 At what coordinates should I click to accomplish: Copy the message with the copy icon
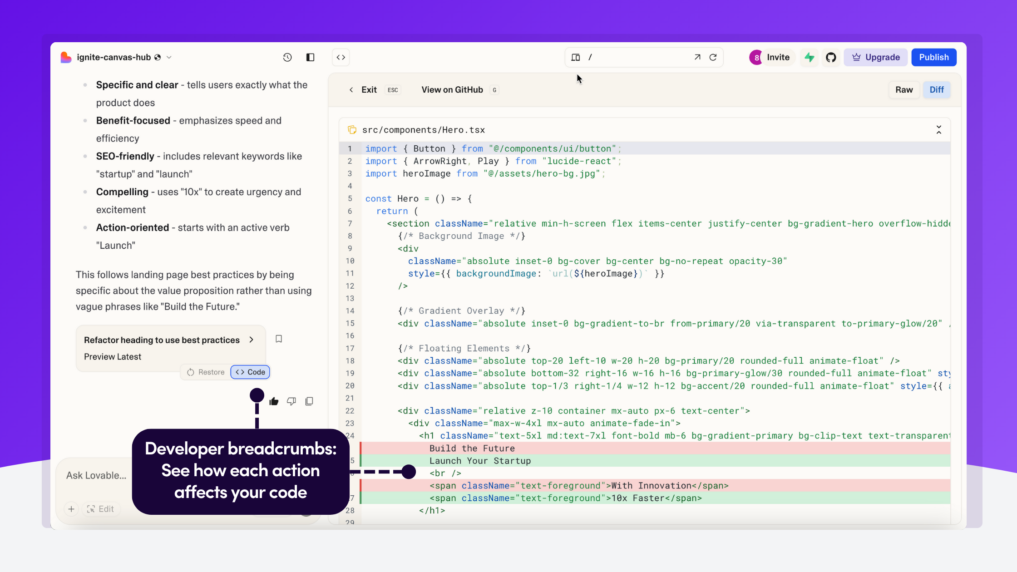click(x=309, y=401)
